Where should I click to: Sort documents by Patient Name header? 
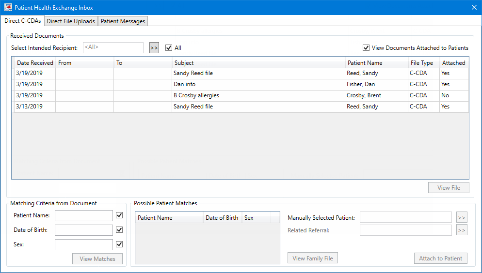click(x=377, y=62)
